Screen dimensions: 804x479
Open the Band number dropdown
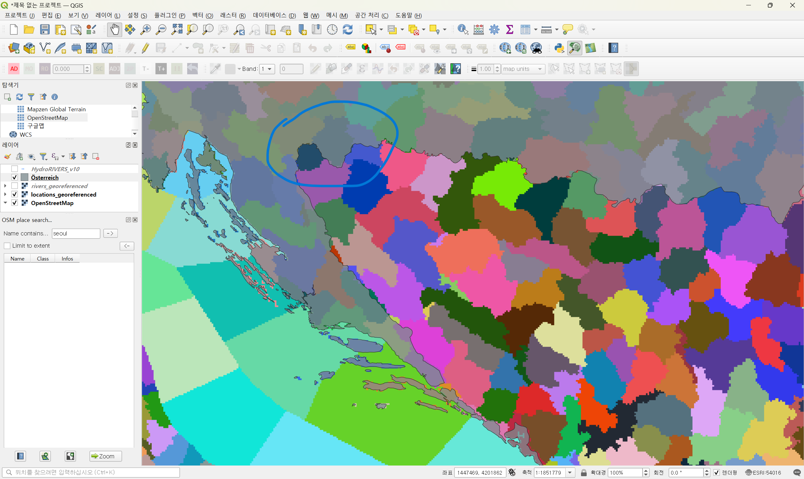point(267,69)
